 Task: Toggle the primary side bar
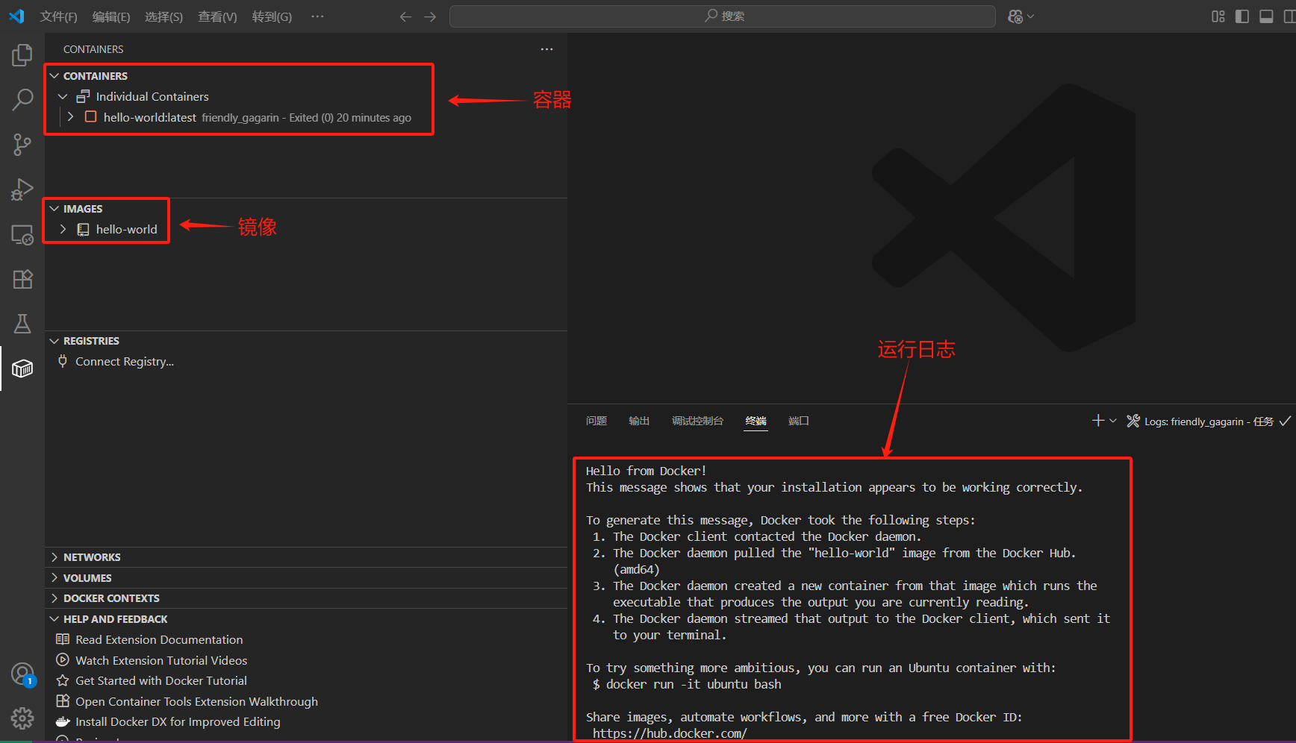click(1242, 16)
